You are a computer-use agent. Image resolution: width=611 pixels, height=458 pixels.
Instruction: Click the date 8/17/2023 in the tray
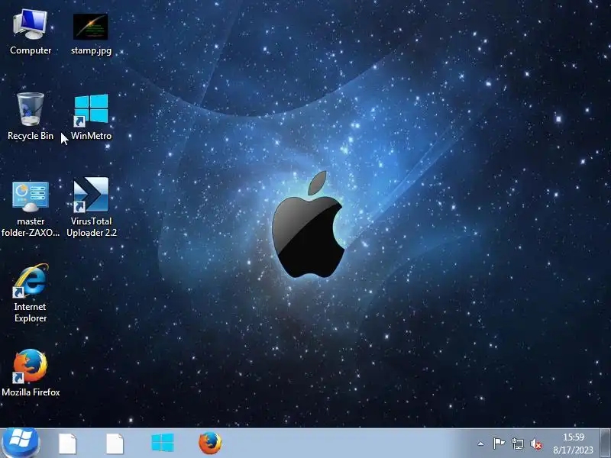(x=573, y=450)
